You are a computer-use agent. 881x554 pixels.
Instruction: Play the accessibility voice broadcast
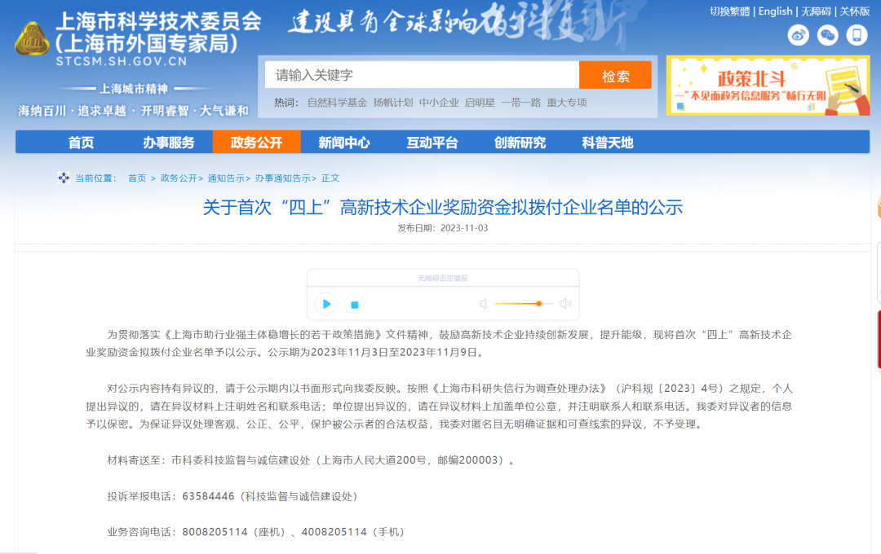326,304
